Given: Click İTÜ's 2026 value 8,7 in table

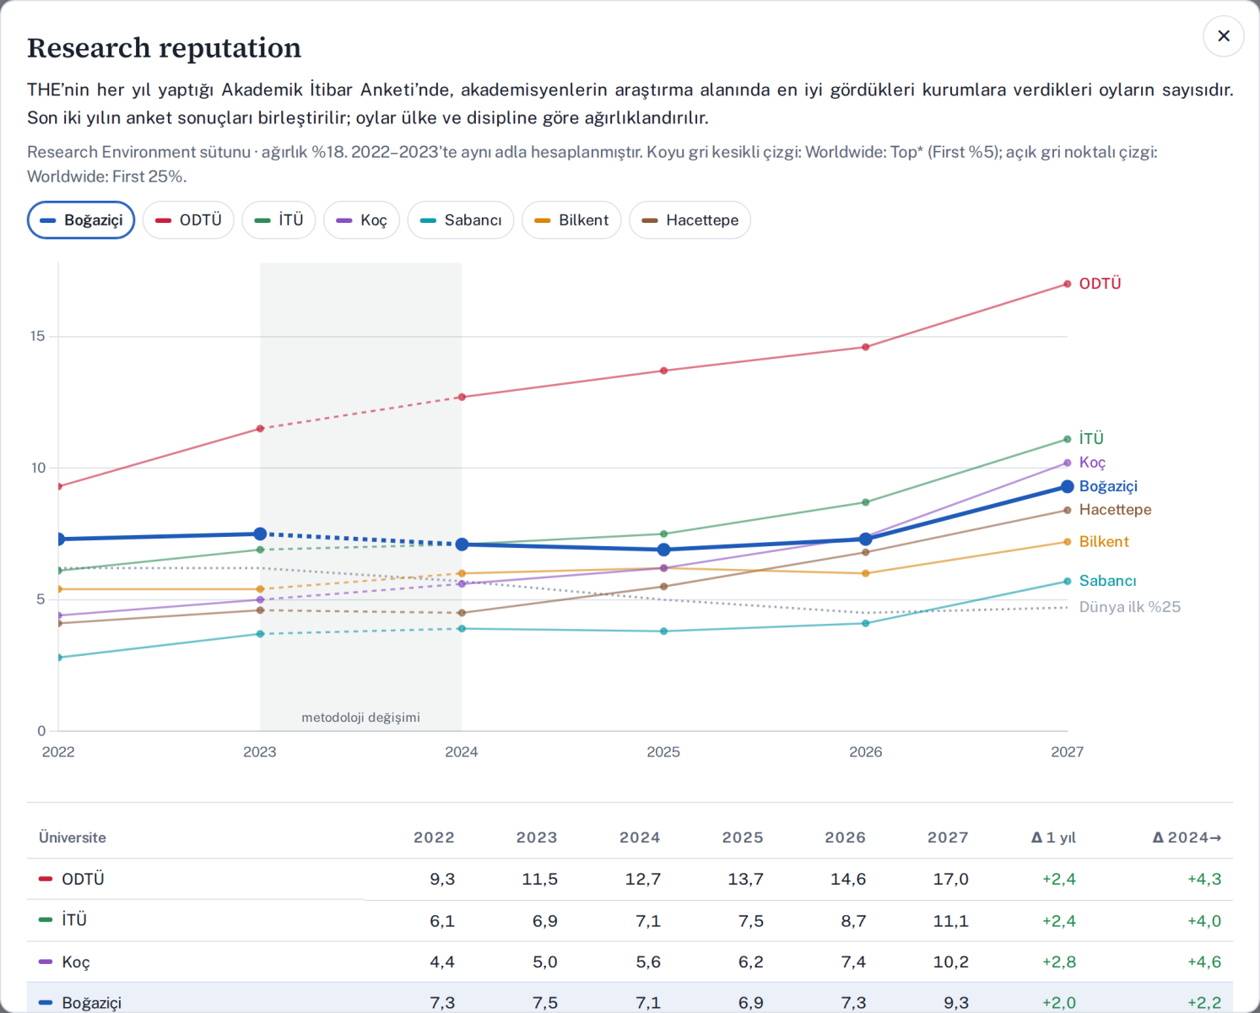Looking at the screenshot, I should pos(853,921).
